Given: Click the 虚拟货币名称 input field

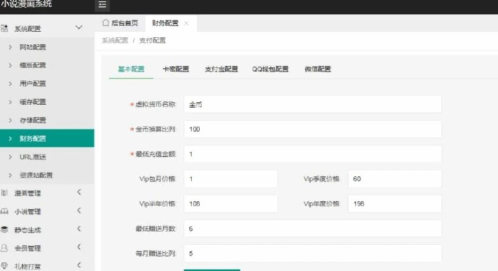Looking at the screenshot, I should coord(312,104).
